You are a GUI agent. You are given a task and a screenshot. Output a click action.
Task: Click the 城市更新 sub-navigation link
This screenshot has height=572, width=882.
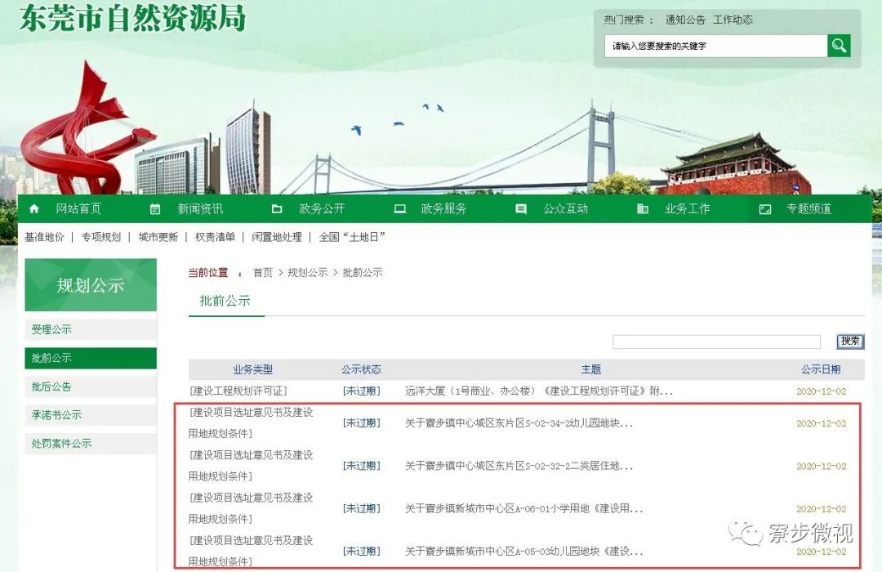158,237
